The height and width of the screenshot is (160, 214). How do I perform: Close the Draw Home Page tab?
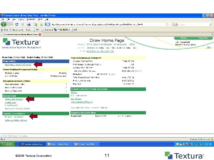[x=40, y=34]
